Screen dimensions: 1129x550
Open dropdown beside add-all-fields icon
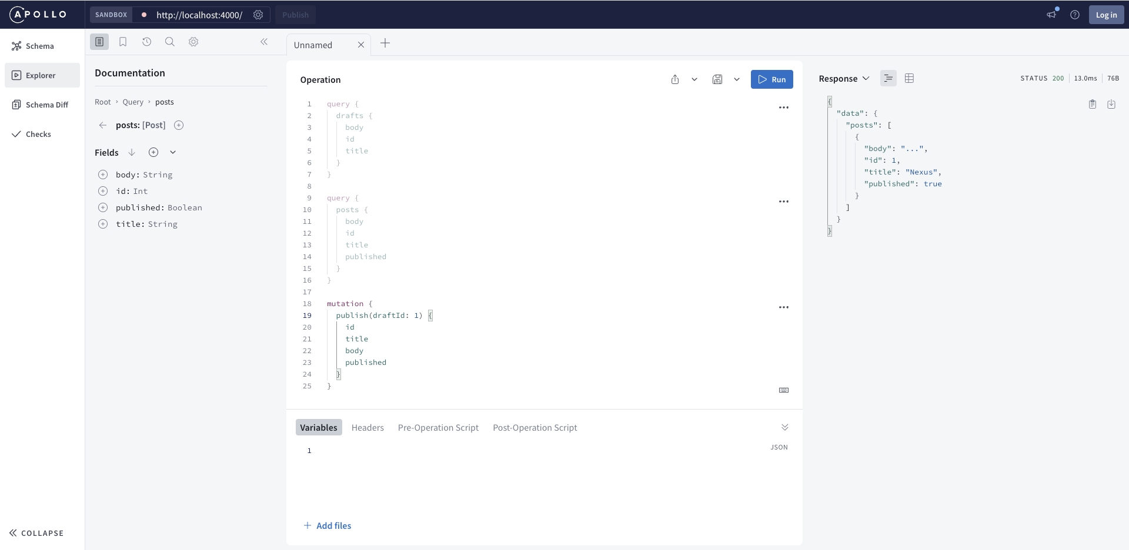(x=173, y=152)
